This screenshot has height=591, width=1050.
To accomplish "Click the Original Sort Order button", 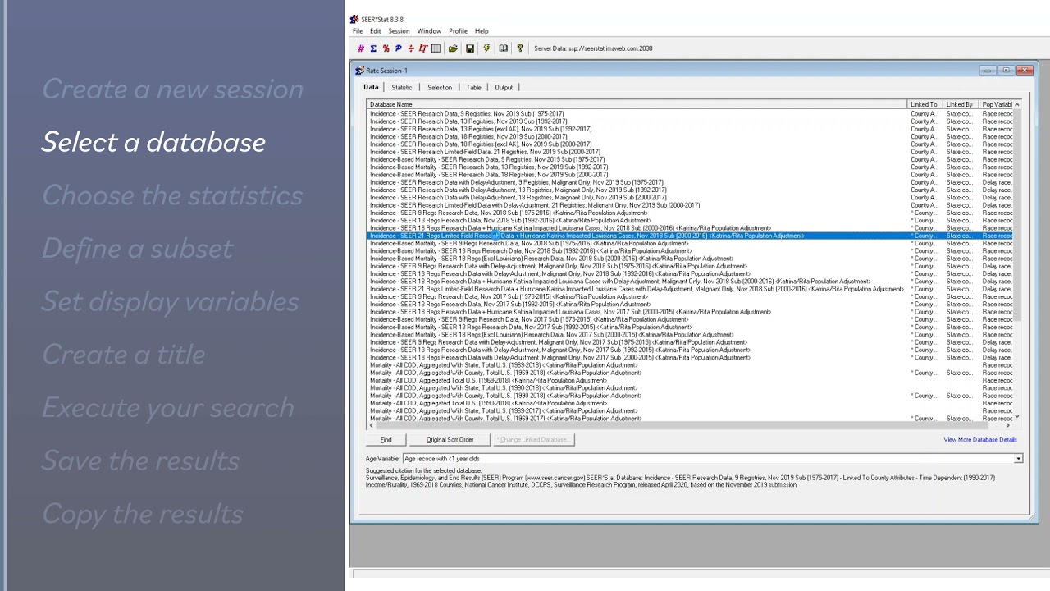I will tap(450, 440).
